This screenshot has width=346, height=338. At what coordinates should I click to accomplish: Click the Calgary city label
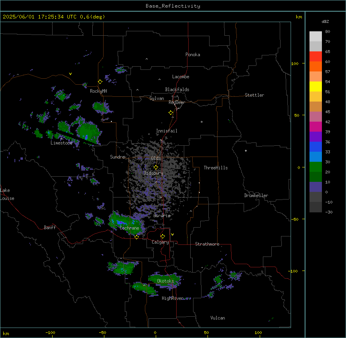160,242
